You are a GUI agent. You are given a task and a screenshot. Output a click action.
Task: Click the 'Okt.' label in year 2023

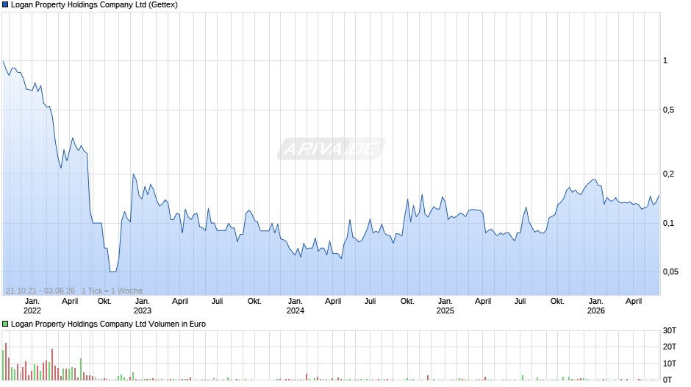254,302
